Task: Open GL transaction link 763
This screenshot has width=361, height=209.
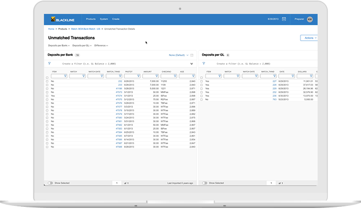Action: (274, 100)
